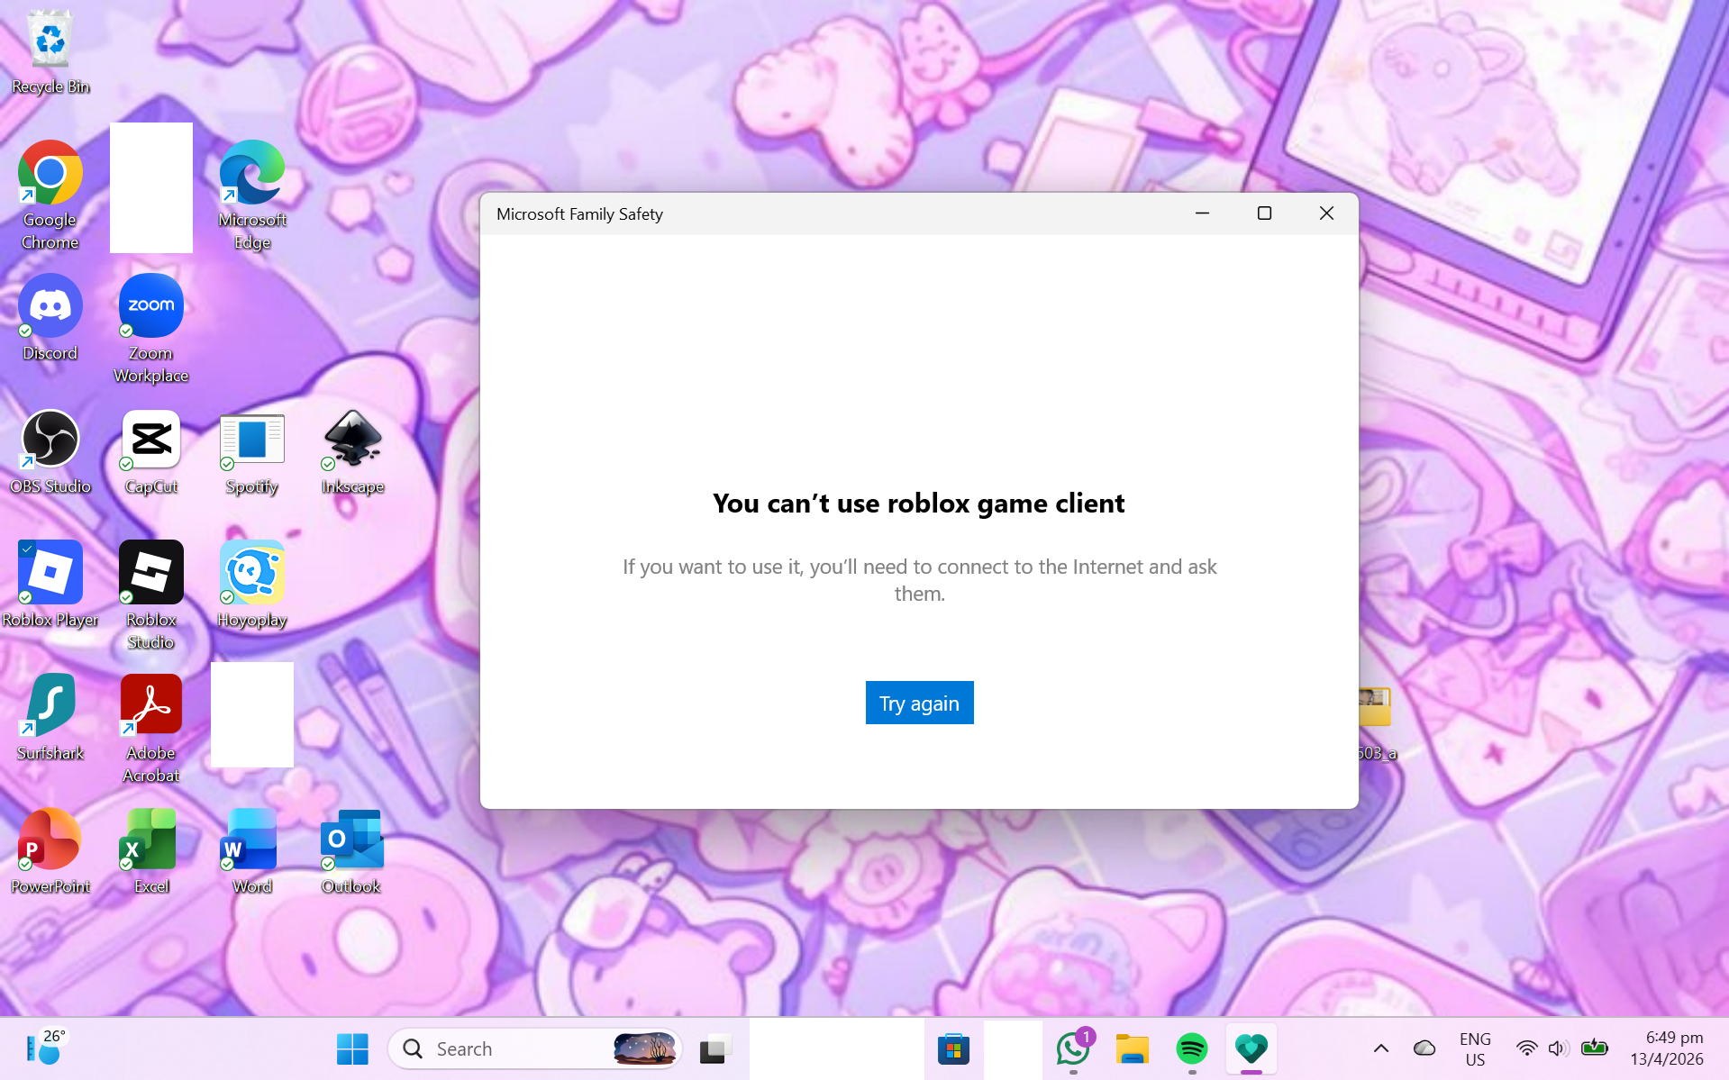Open Microsoft Store from the taskbar
This screenshot has width=1729, height=1080.
(953, 1048)
